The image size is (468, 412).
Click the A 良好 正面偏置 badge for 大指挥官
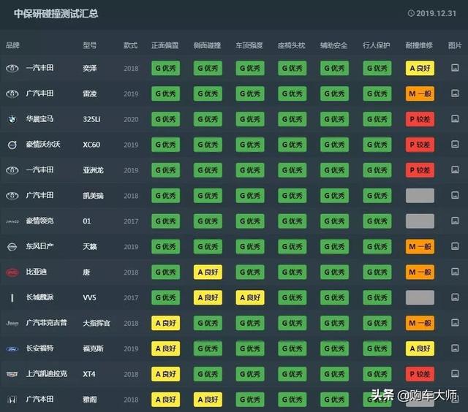click(166, 323)
